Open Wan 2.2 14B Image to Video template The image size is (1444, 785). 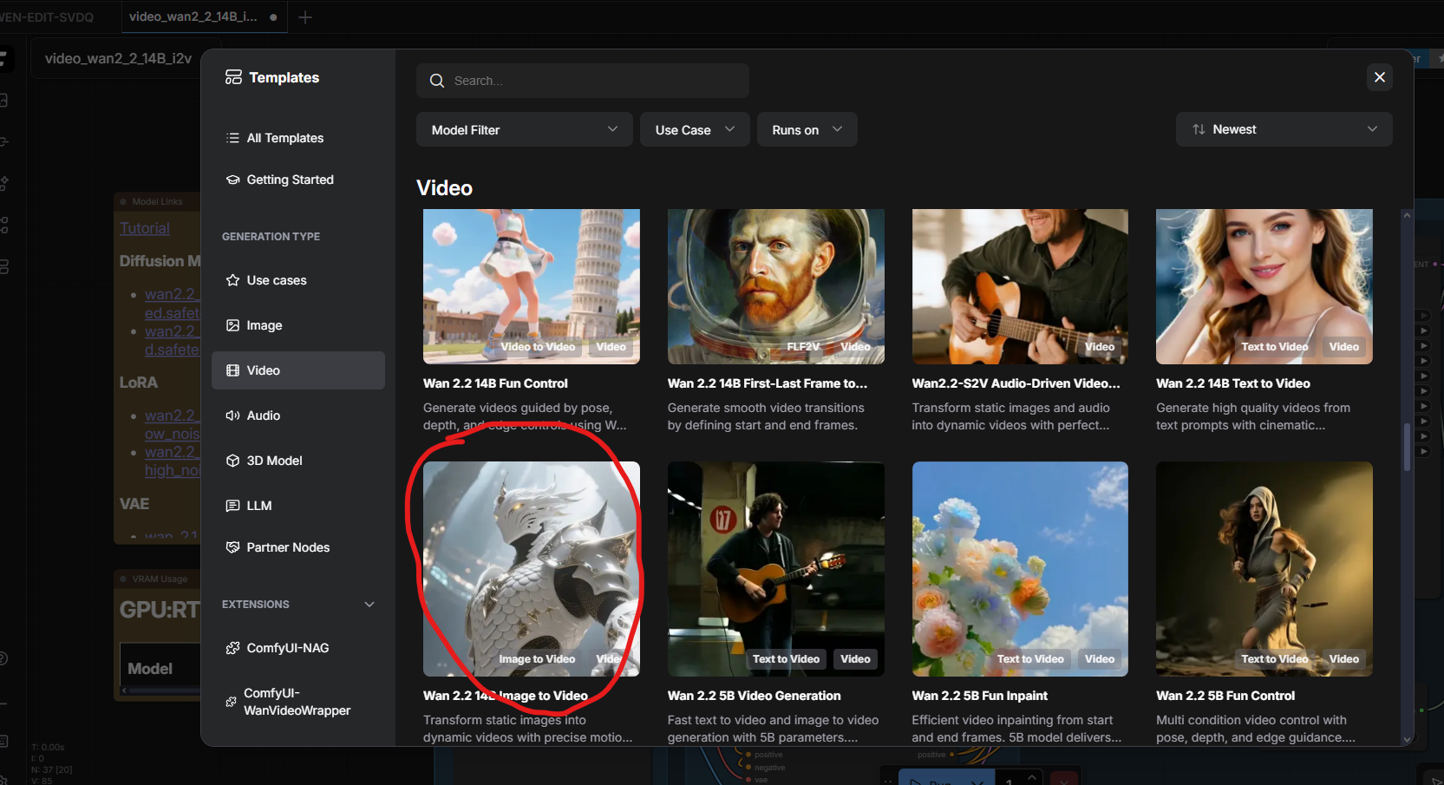pos(531,569)
